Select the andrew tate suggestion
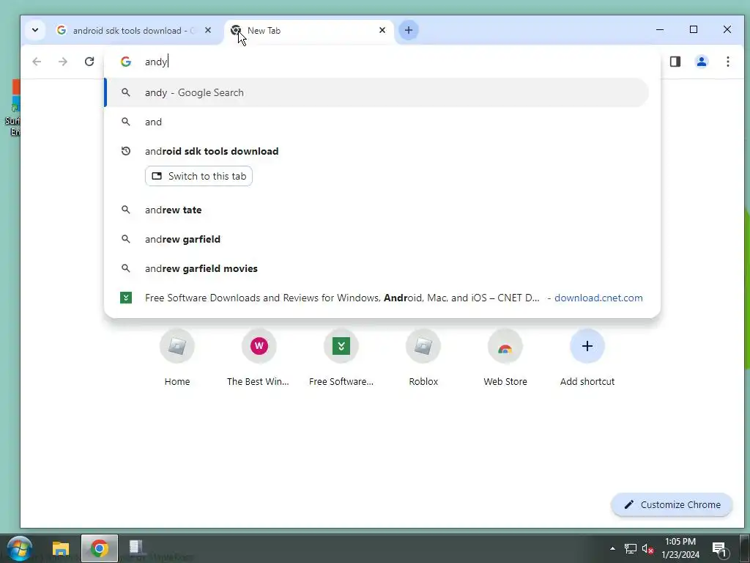 point(376,210)
